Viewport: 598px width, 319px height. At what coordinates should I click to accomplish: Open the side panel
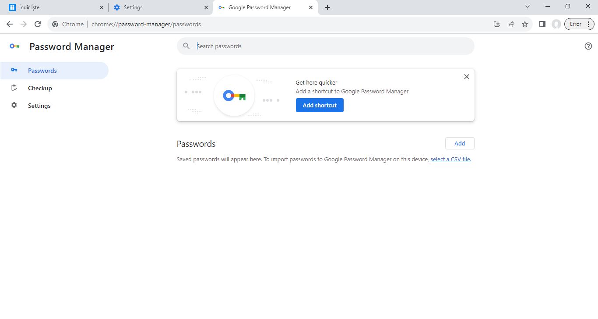542,24
